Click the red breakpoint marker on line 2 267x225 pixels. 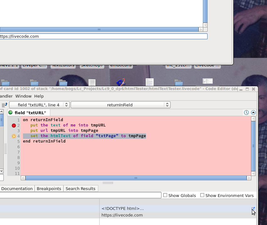(14, 126)
